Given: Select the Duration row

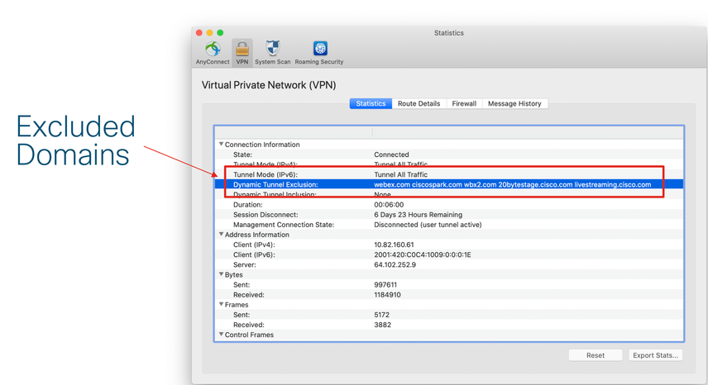Looking at the screenshot, I should click(449, 205).
